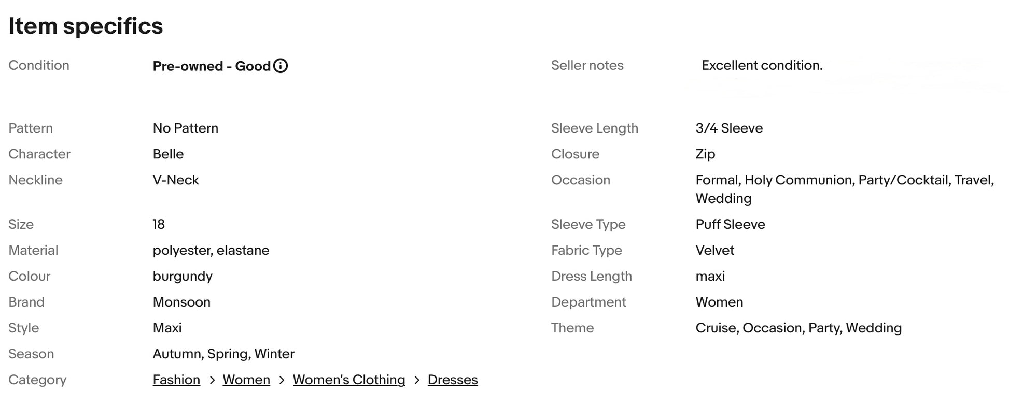1009x406 pixels.
Task: Click the Item specifics heading
Action: 86,26
